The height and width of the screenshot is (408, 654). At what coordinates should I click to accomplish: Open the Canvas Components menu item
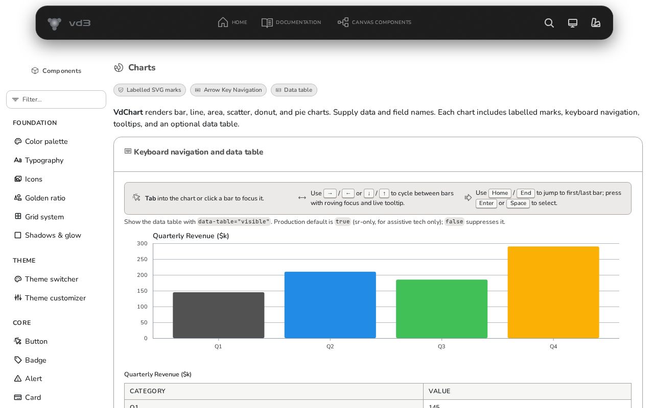click(375, 22)
